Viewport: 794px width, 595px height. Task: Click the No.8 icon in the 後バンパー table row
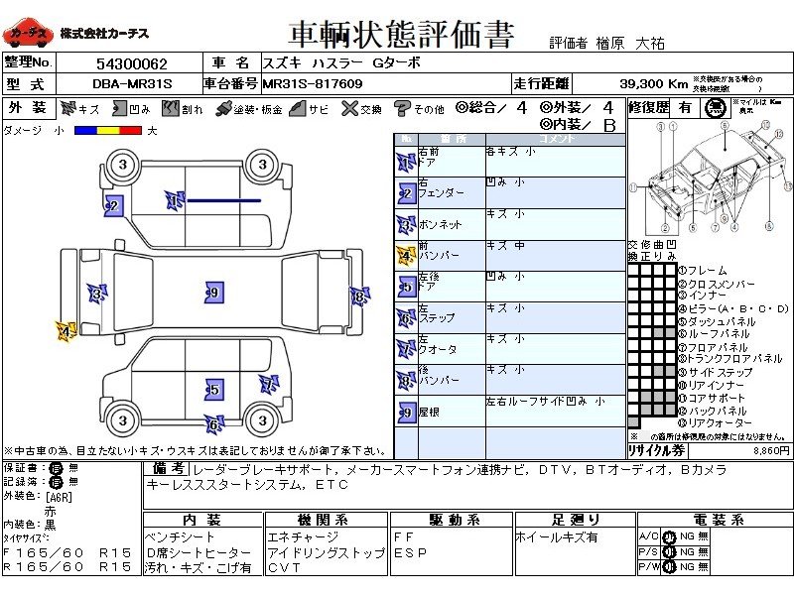point(406,381)
